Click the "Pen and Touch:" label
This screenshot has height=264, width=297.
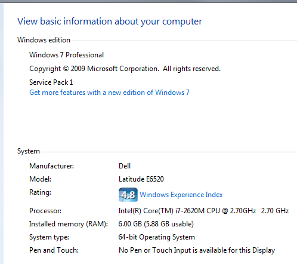[x=54, y=250]
